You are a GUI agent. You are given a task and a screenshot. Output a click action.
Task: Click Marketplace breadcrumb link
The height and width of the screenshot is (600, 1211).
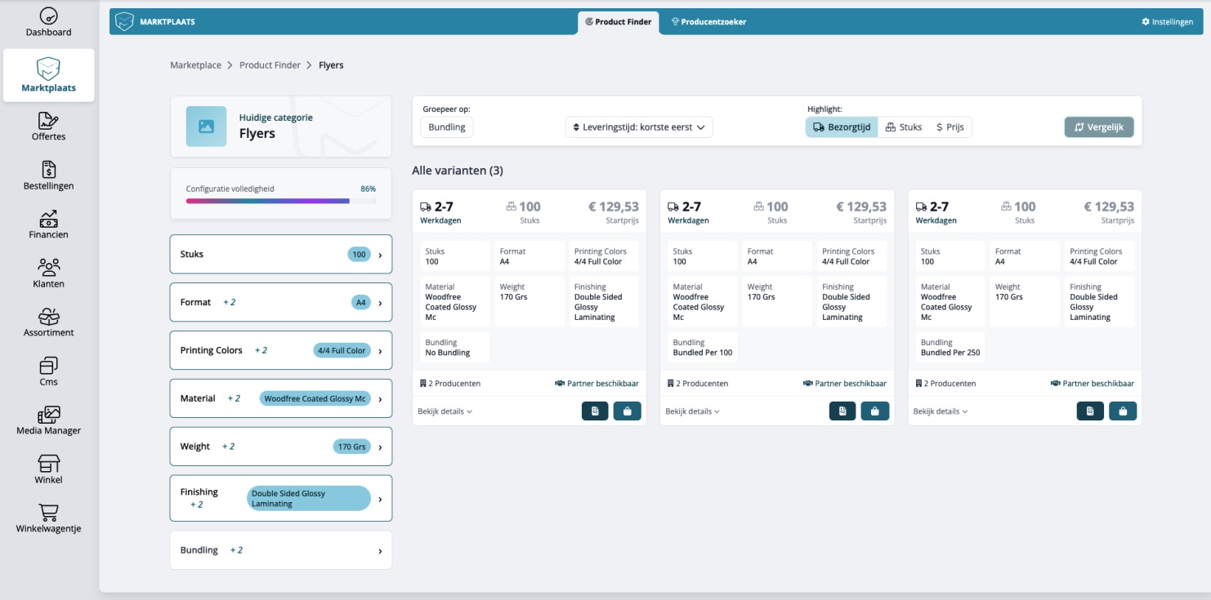195,65
